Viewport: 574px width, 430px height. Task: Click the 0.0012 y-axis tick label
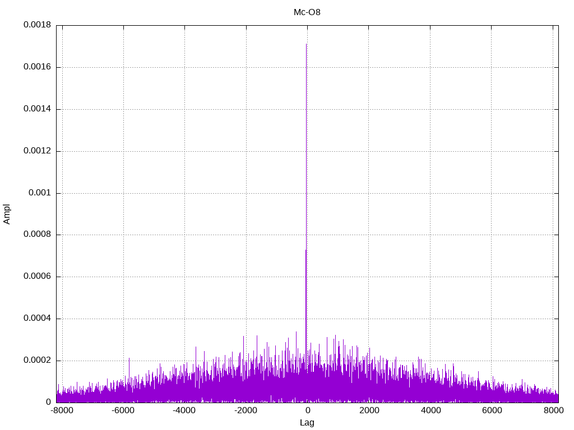[37, 151]
